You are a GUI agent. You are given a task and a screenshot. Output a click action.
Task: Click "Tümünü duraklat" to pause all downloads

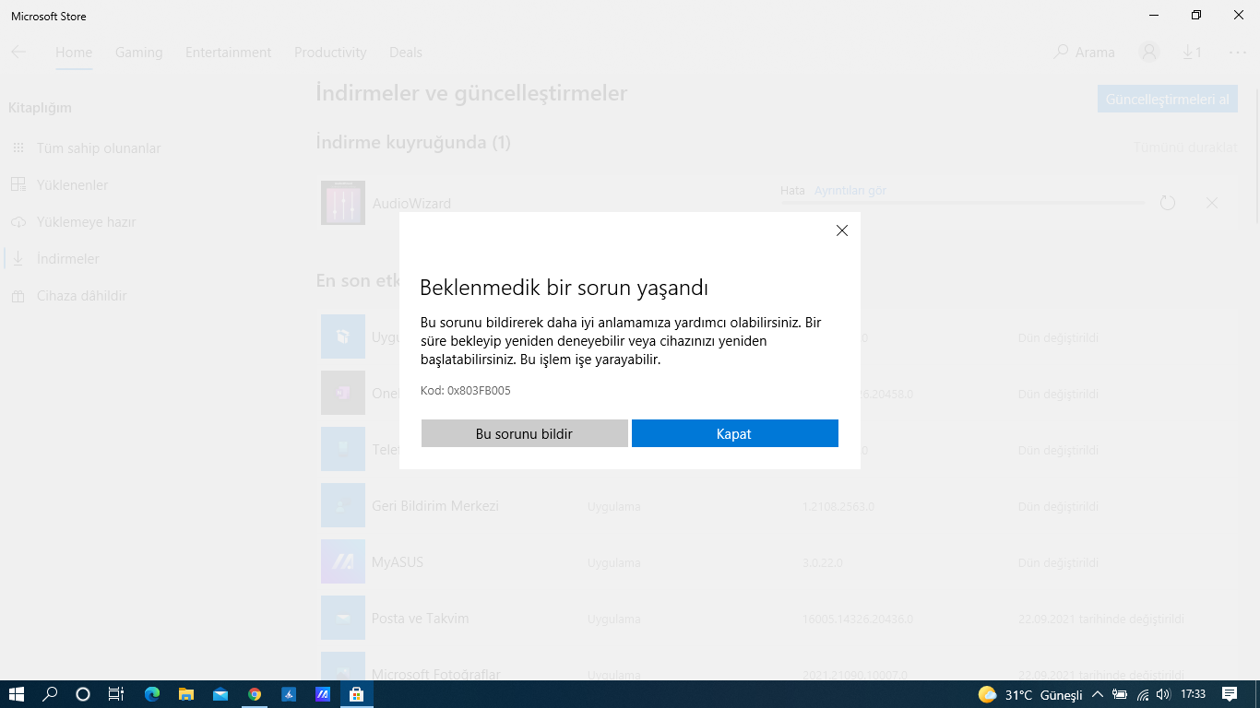pyautogui.click(x=1185, y=147)
